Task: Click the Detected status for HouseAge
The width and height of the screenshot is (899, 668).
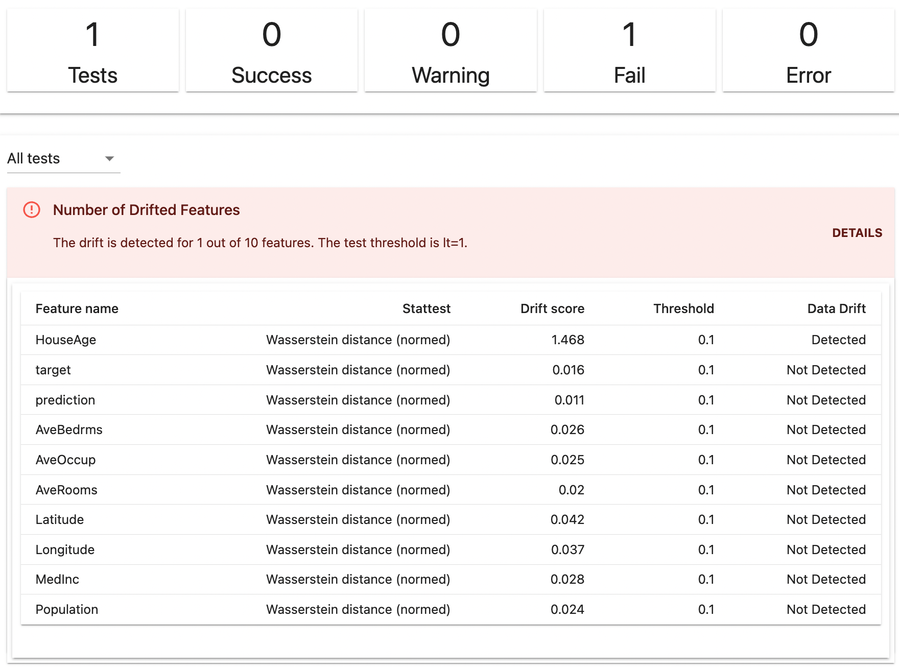Action: click(838, 340)
